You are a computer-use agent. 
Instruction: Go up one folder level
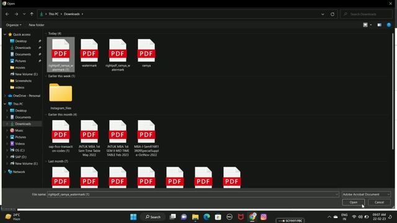point(32,14)
